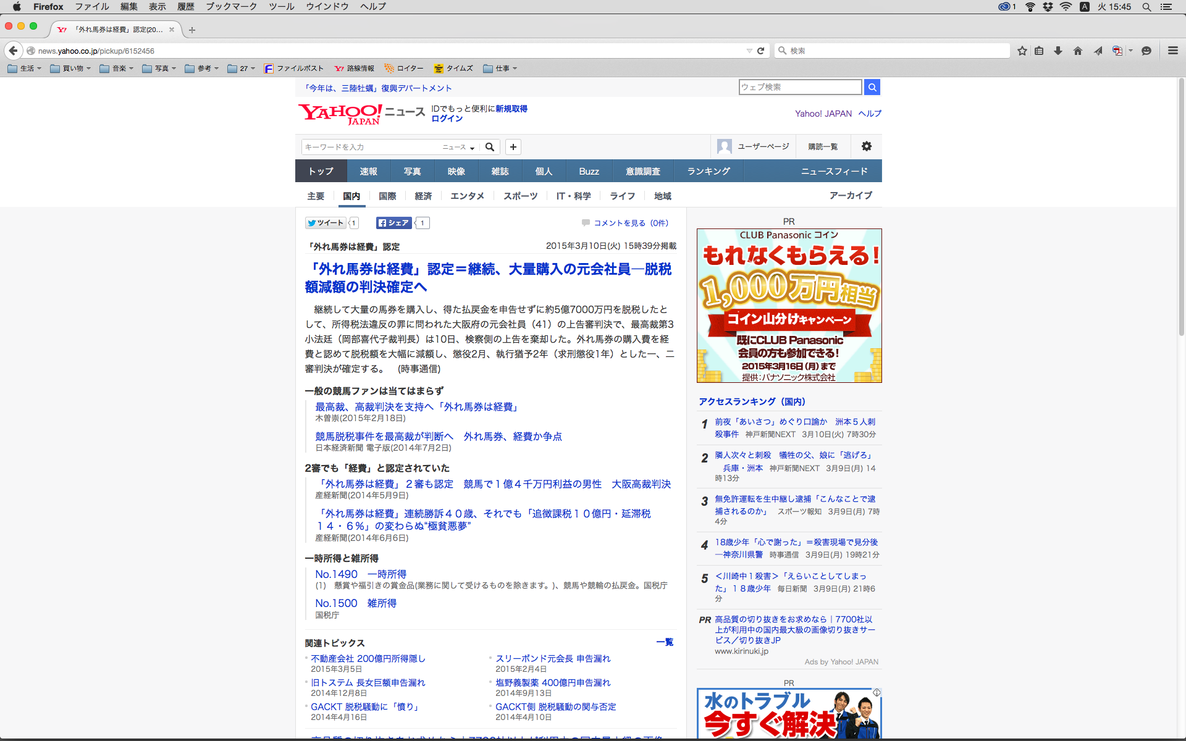Click the ツイート share button
The image size is (1186, 741).
pos(326,223)
